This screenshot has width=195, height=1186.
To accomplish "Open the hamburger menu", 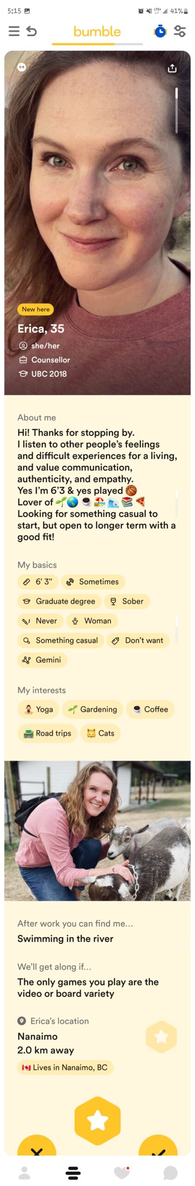I will point(14,31).
